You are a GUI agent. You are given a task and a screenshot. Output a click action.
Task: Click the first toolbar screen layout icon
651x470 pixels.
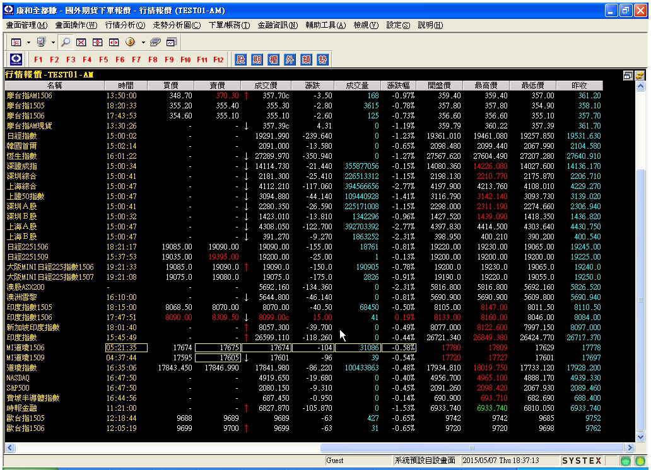pyautogui.click(x=16, y=42)
